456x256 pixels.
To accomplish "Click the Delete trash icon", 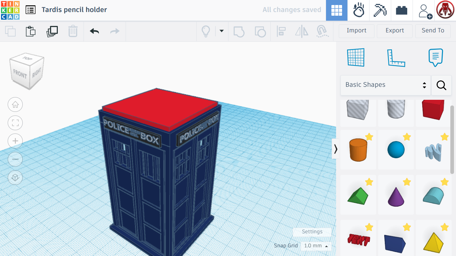I will click(73, 31).
